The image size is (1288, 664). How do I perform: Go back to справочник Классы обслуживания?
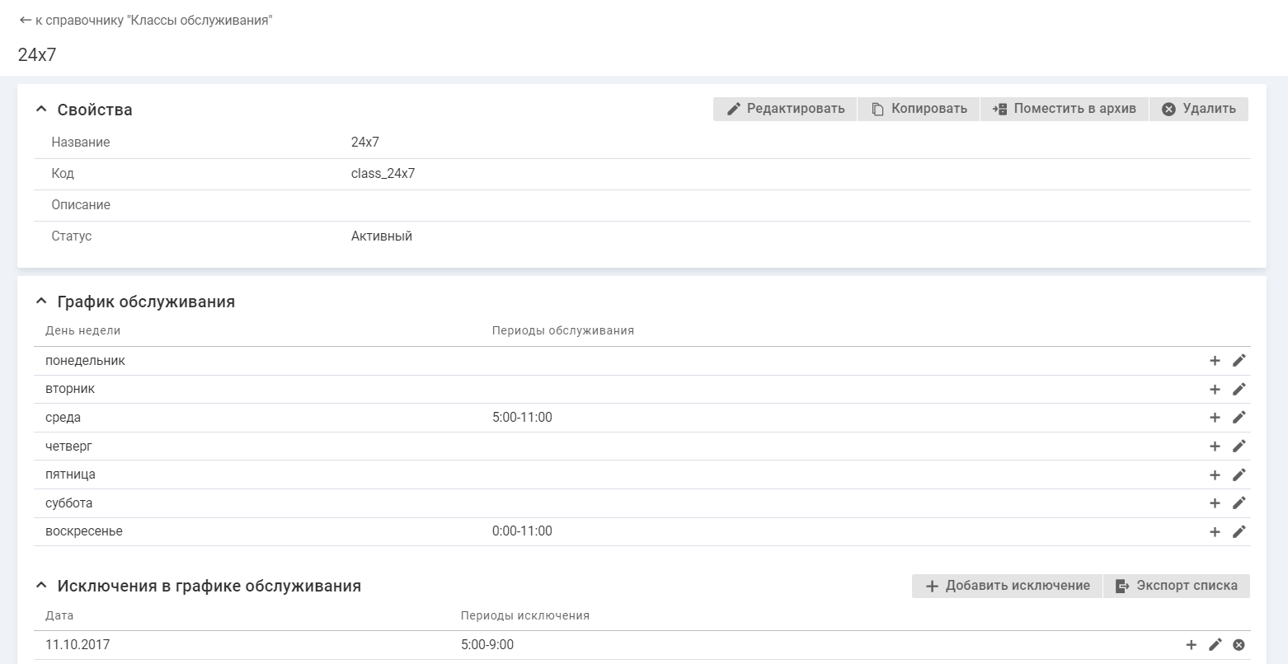coord(145,21)
